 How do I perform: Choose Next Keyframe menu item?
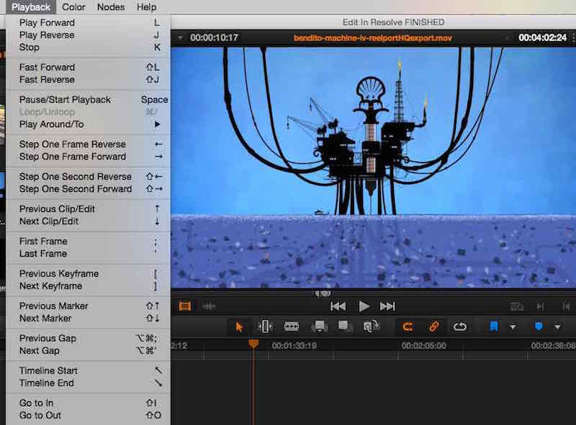click(x=88, y=286)
